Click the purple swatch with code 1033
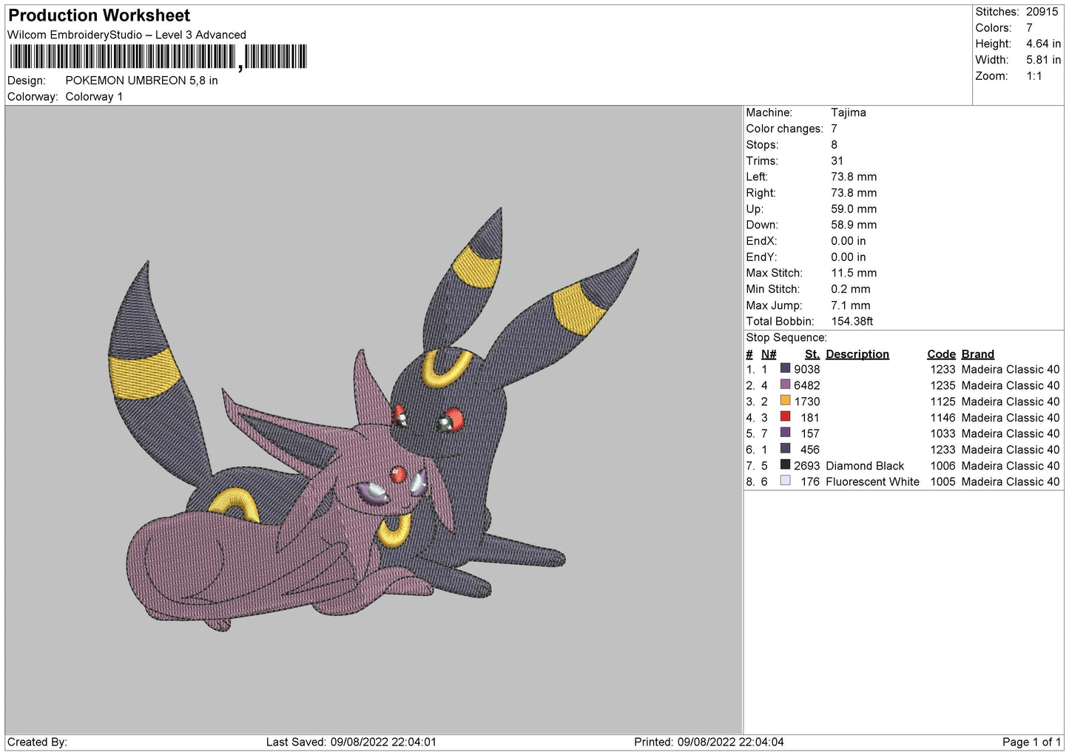Screen dimensions: 1069x755 click(x=785, y=433)
